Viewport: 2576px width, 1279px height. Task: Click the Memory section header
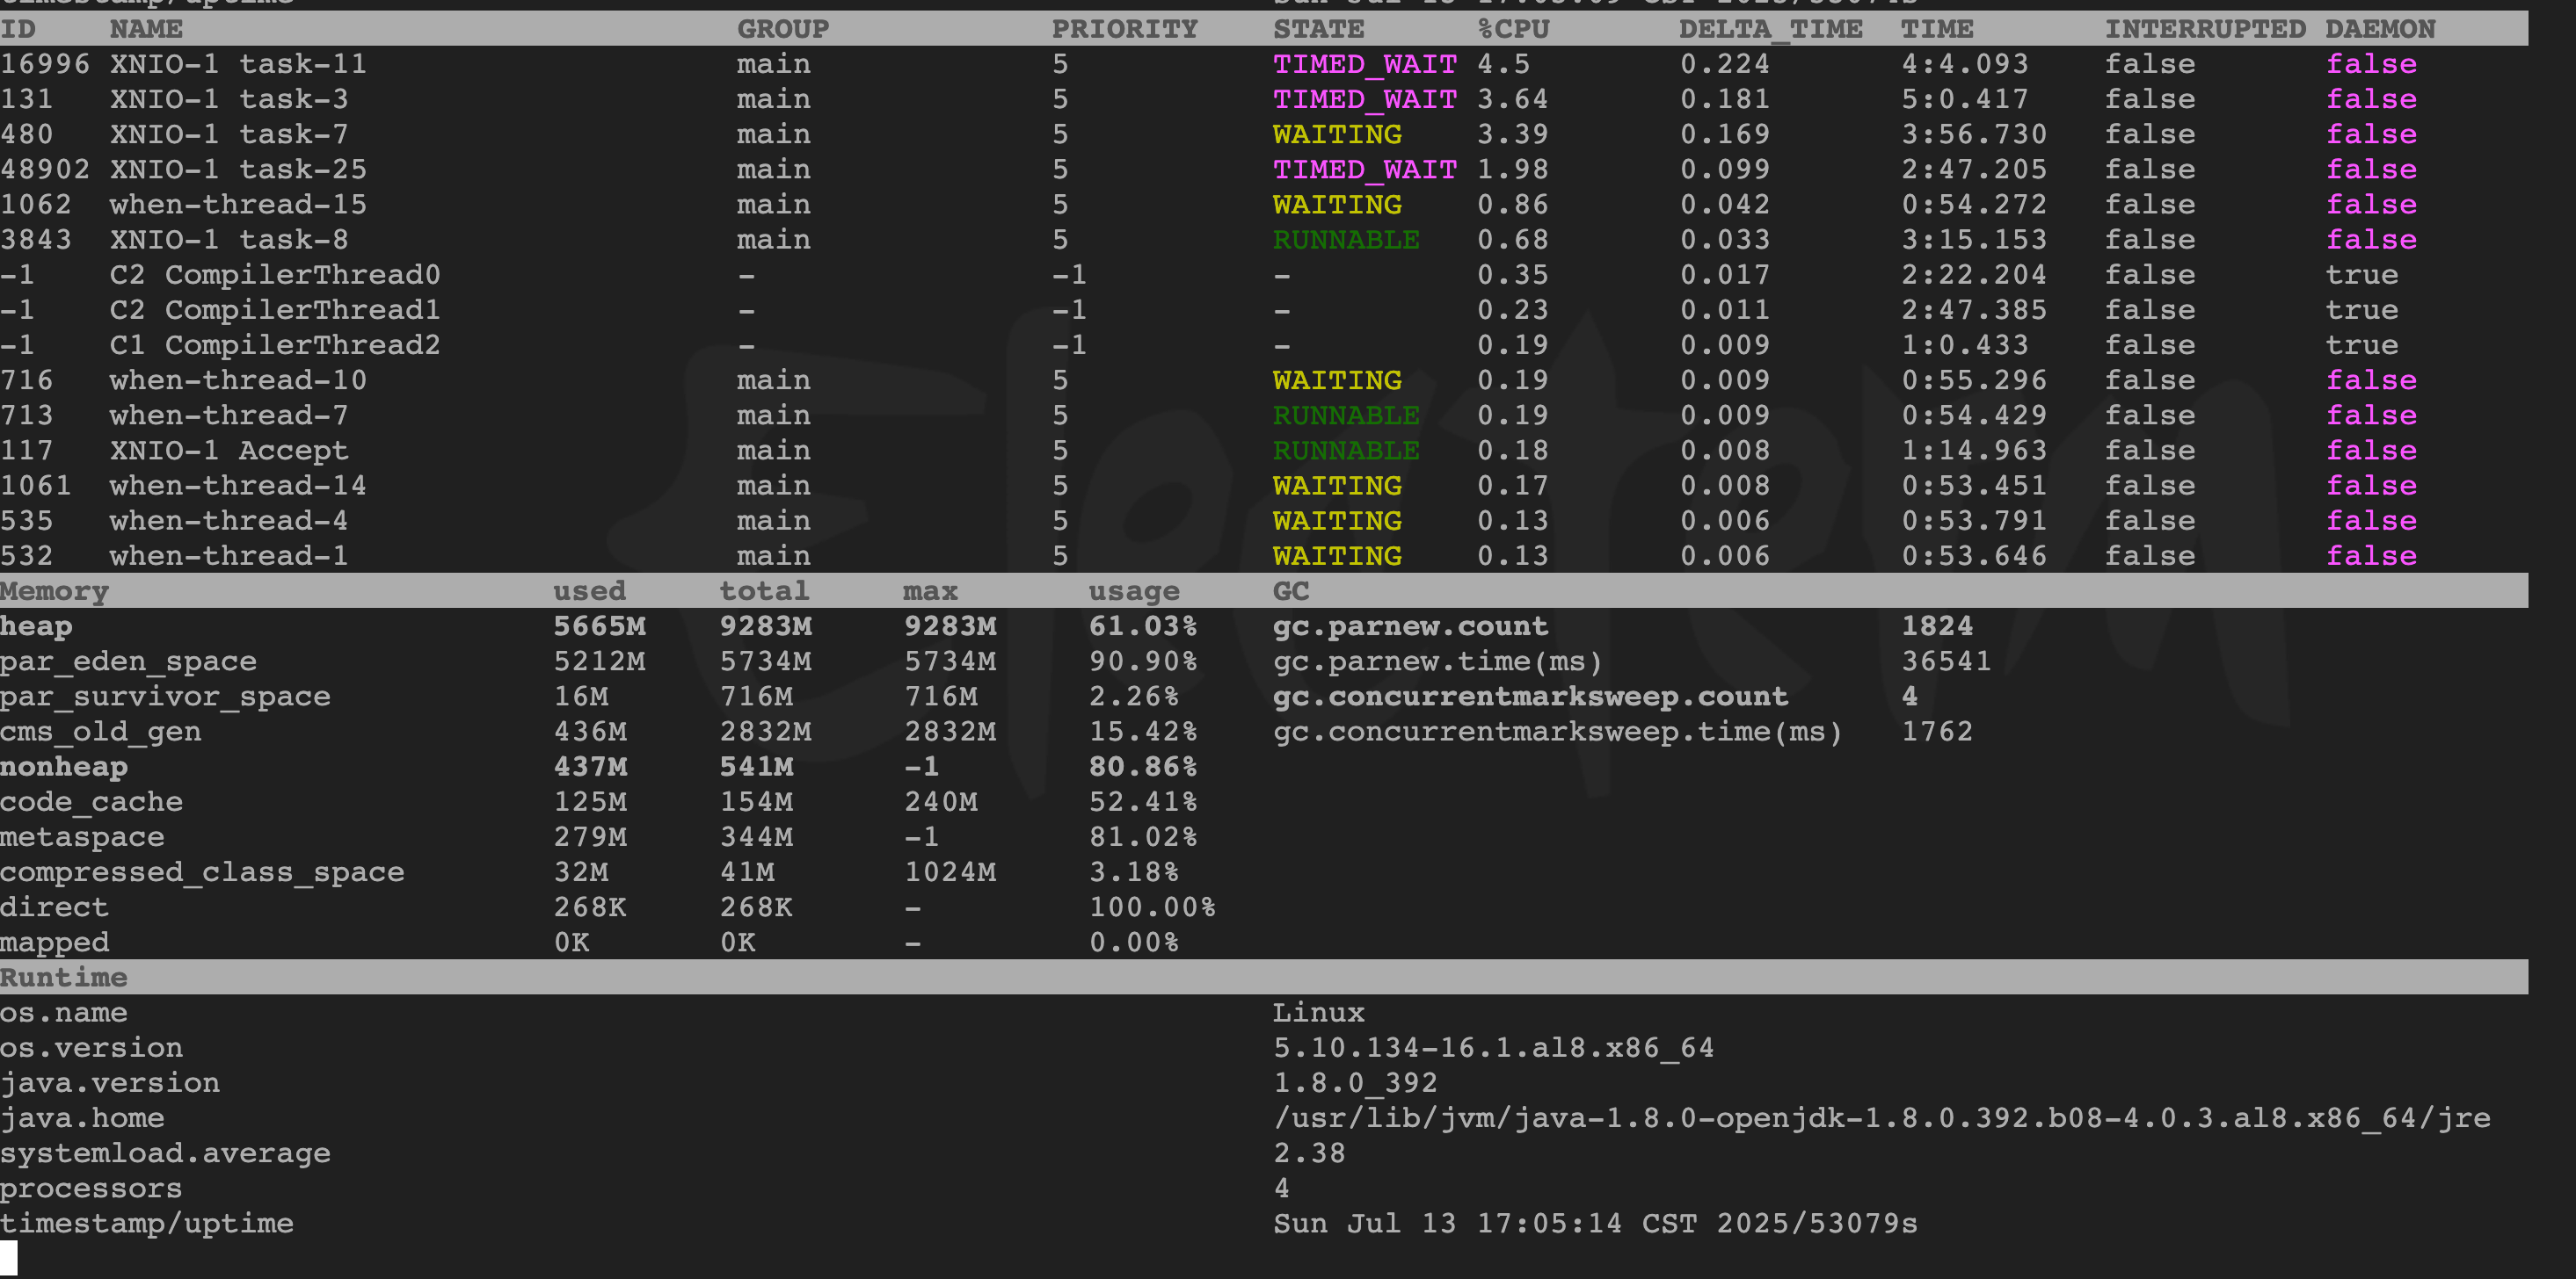54,590
